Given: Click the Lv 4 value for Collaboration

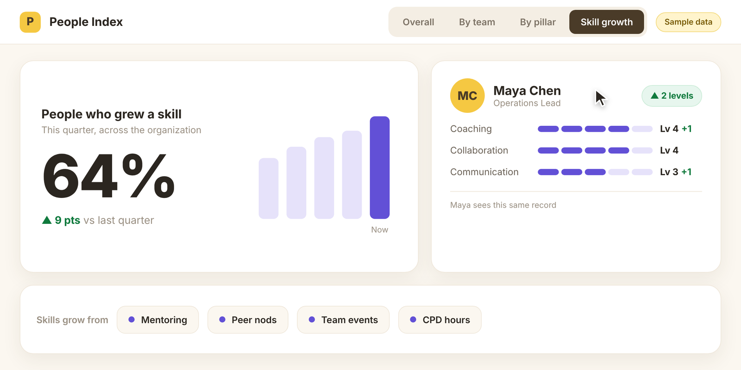Looking at the screenshot, I should (x=669, y=150).
